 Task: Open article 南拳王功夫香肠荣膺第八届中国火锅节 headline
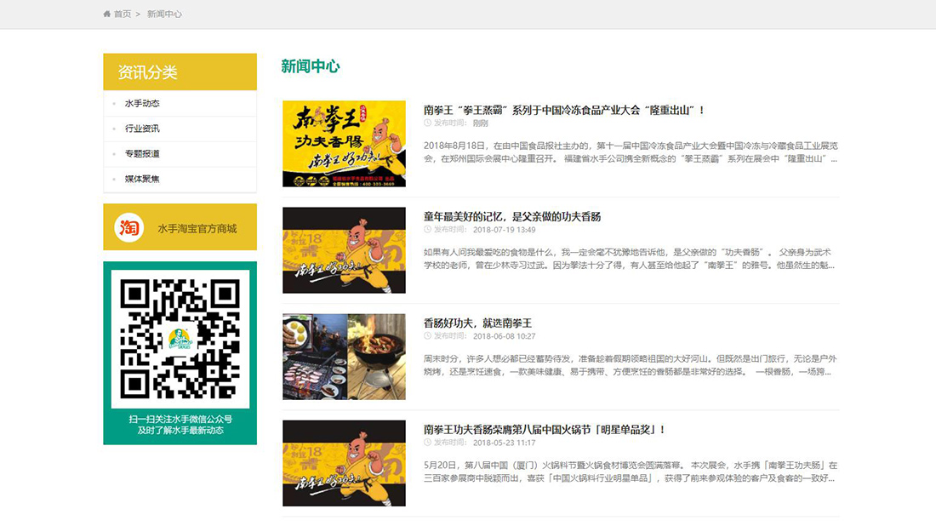point(545,429)
